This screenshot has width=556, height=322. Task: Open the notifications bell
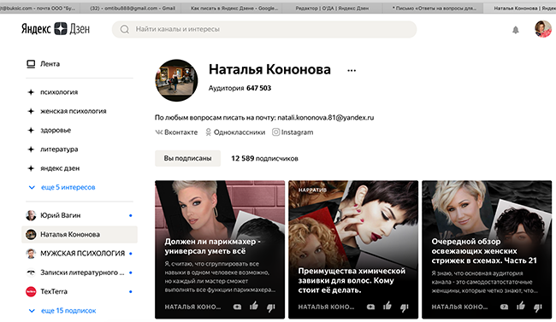tap(516, 30)
